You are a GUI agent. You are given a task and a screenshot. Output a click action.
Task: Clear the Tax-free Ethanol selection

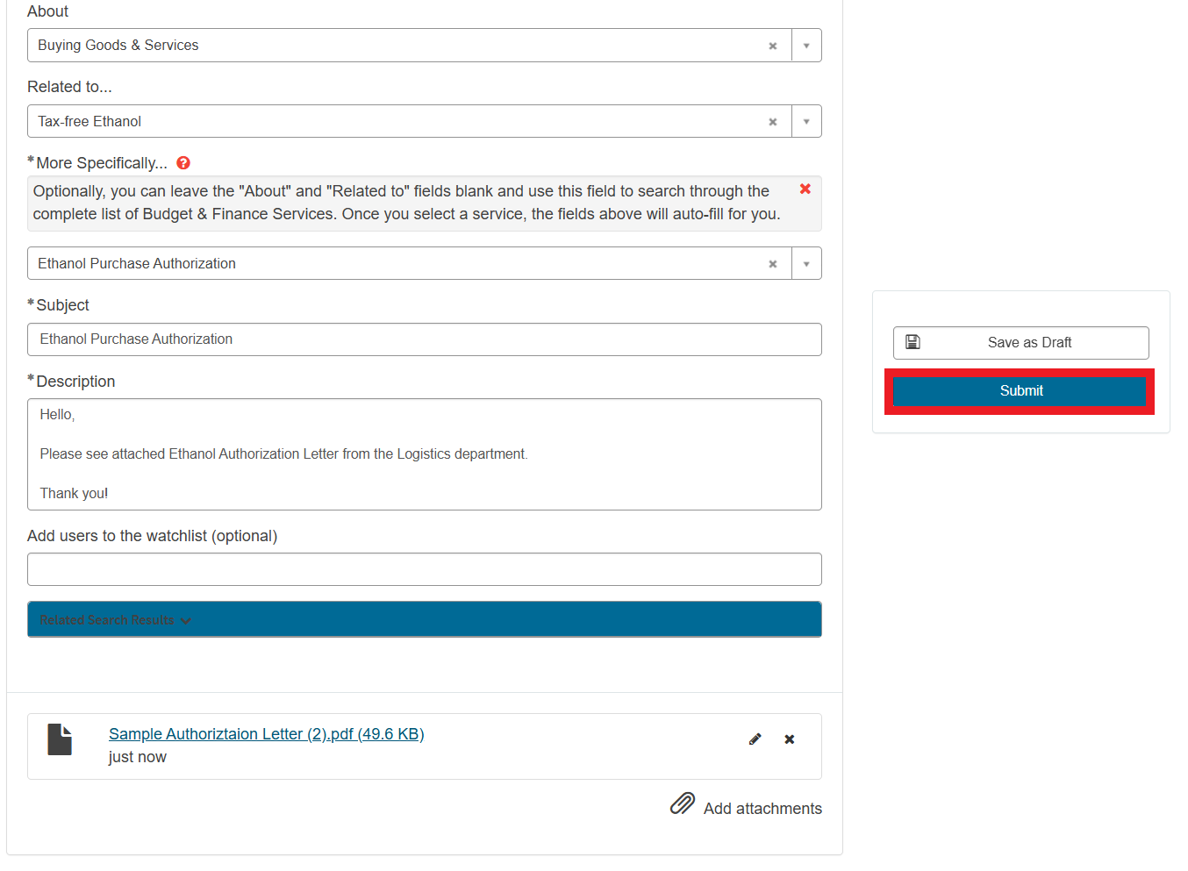tap(772, 122)
